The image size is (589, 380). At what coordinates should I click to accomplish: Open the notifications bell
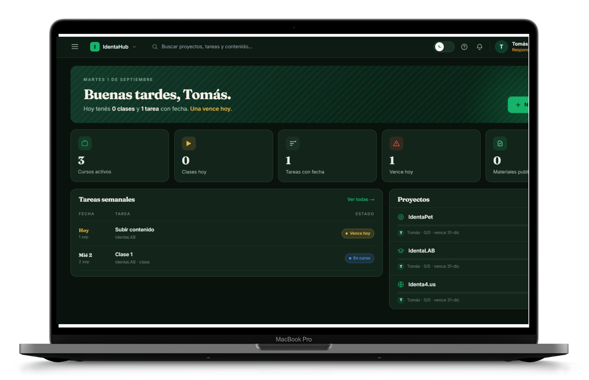479,47
